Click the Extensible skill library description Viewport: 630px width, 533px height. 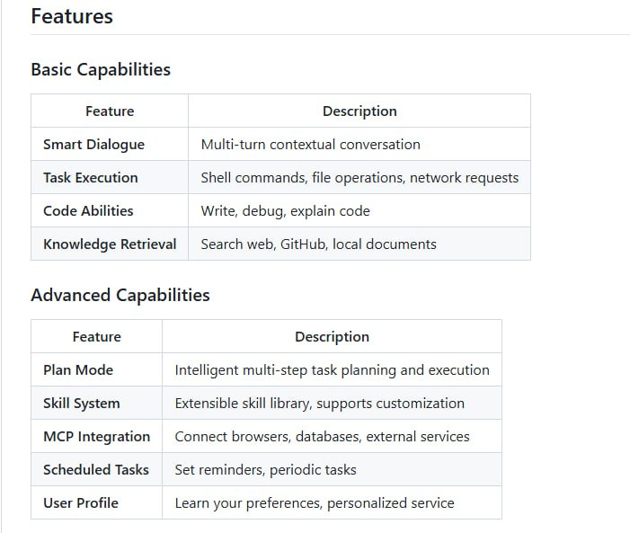pos(319,403)
